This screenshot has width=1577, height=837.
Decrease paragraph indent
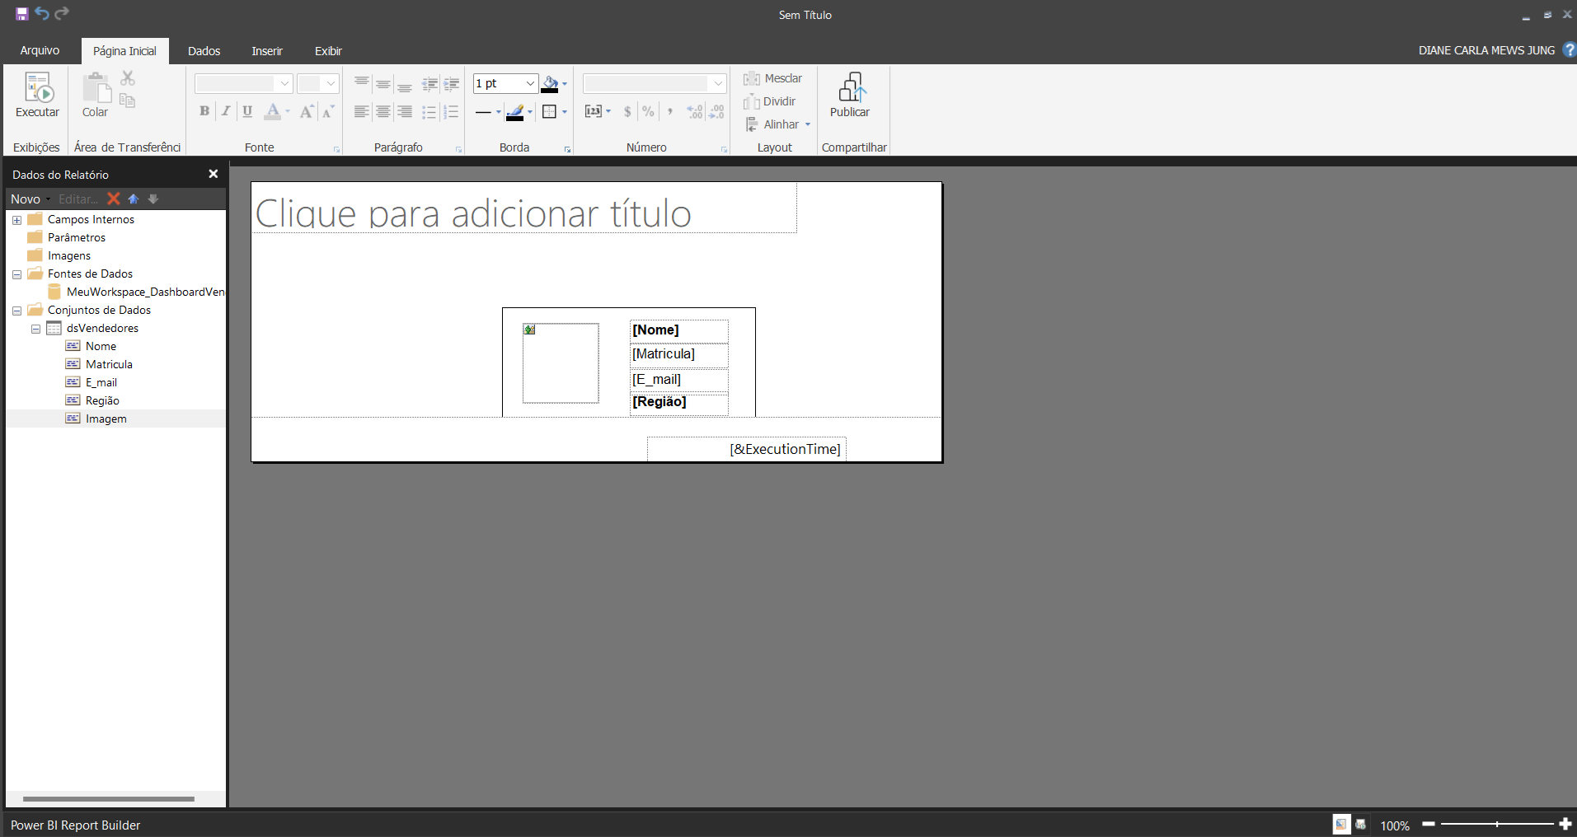coord(429,83)
